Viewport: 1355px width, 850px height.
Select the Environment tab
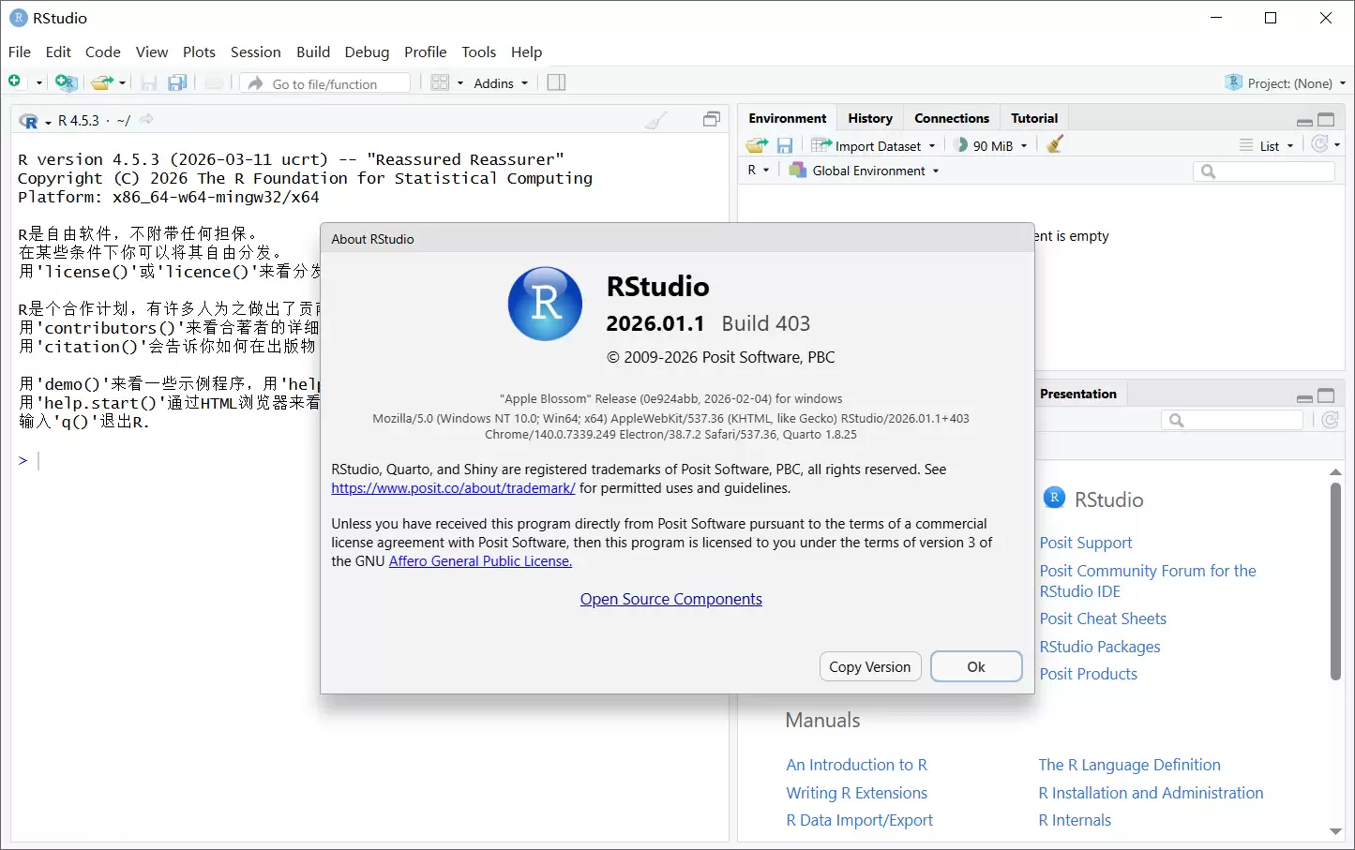788,118
